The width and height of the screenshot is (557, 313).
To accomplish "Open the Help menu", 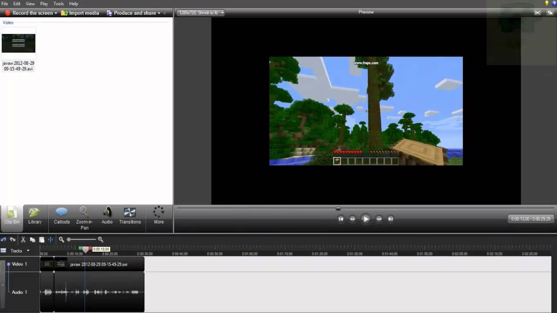I will click(x=74, y=3).
